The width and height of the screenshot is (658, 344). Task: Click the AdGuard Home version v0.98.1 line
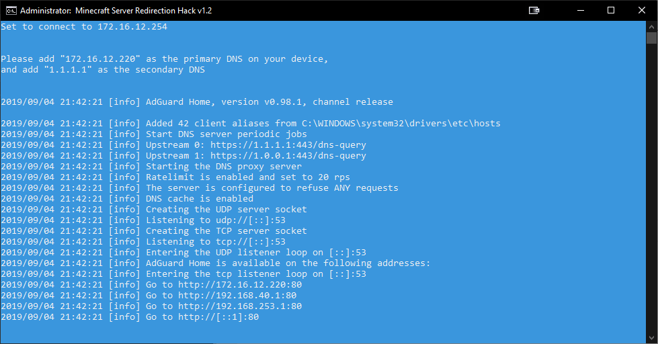pos(269,102)
